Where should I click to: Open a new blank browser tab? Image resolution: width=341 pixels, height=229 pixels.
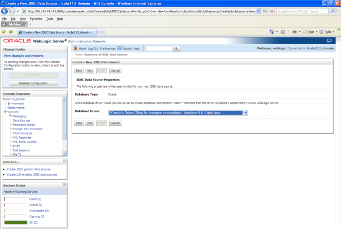point(100,33)
